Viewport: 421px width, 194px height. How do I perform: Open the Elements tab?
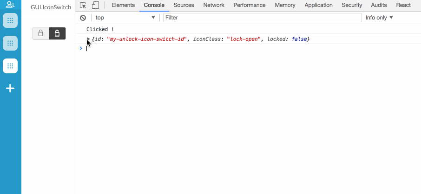(123, 5)
